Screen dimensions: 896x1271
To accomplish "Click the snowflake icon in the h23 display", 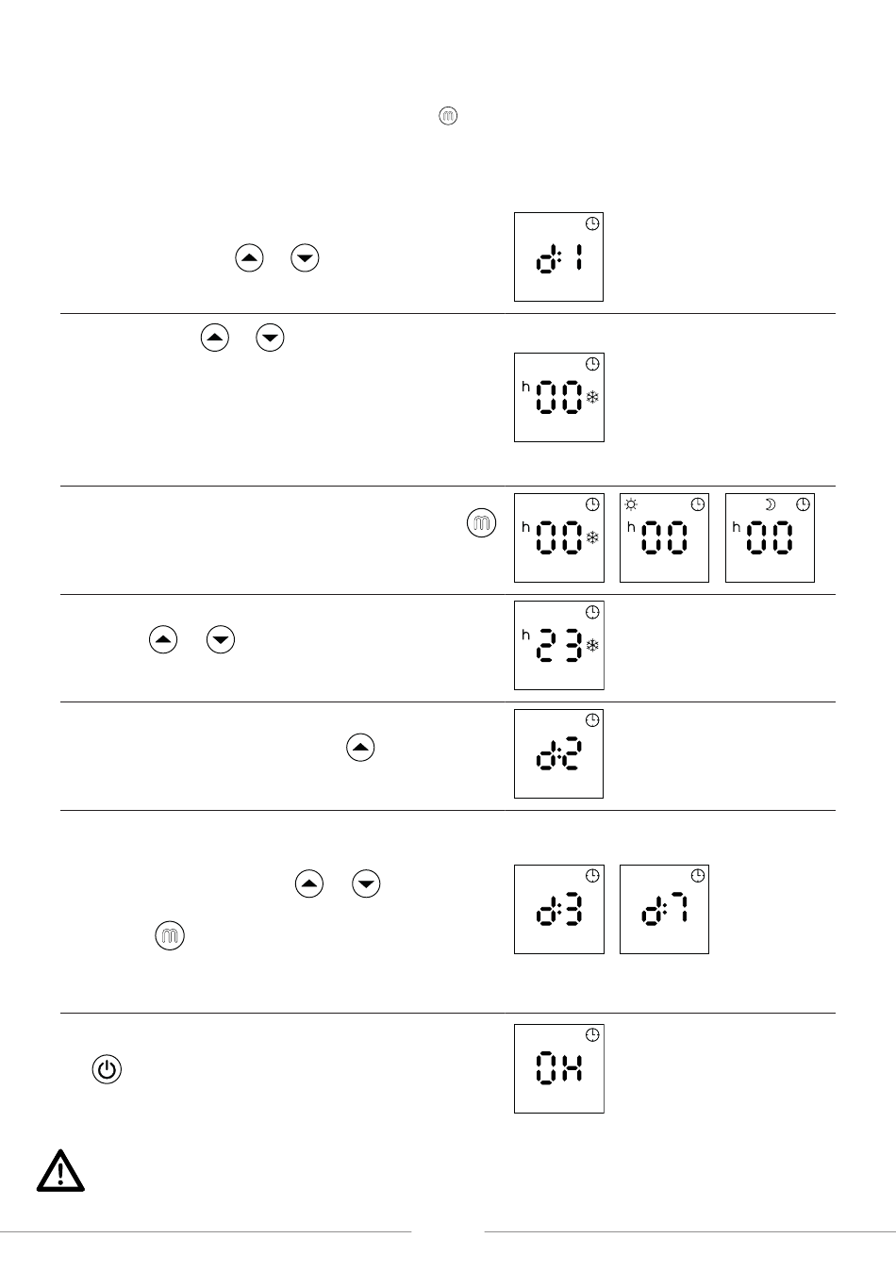I will [592, 646].
